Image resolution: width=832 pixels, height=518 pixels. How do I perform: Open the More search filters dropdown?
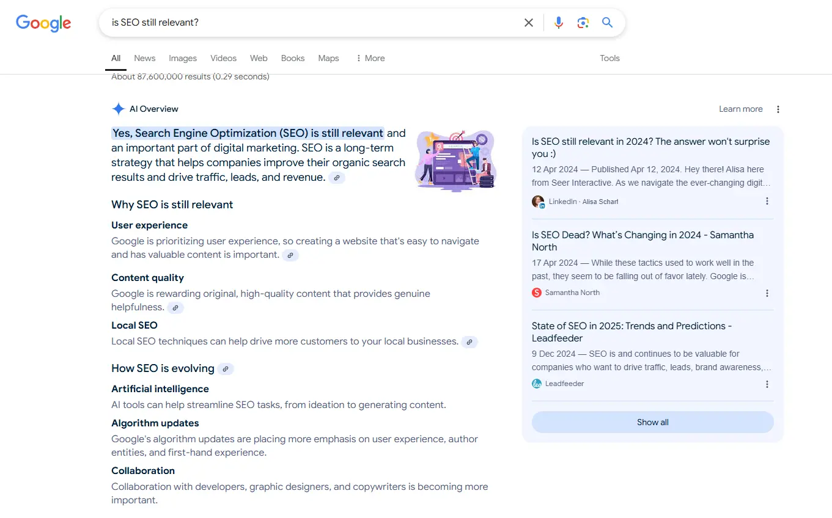(370, 58)
